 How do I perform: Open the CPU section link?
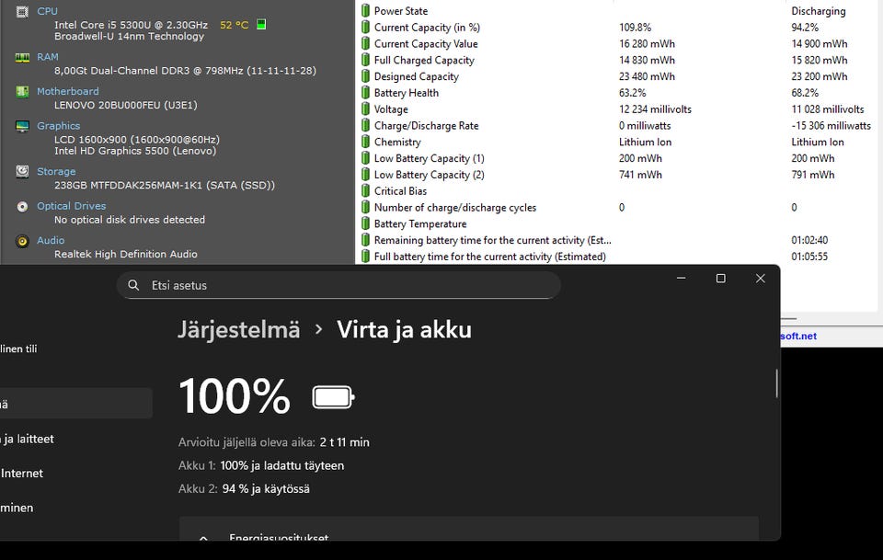[x=47, y=11]
